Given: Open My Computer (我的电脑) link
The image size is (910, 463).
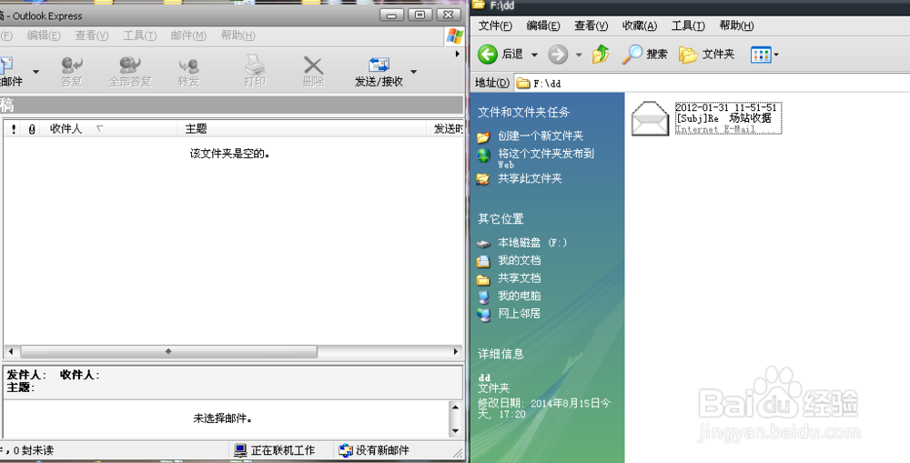Looking at the screenshot, I should [519, 296].
